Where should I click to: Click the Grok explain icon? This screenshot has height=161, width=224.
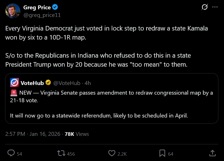pyautogui.click(x=204, y=7)
